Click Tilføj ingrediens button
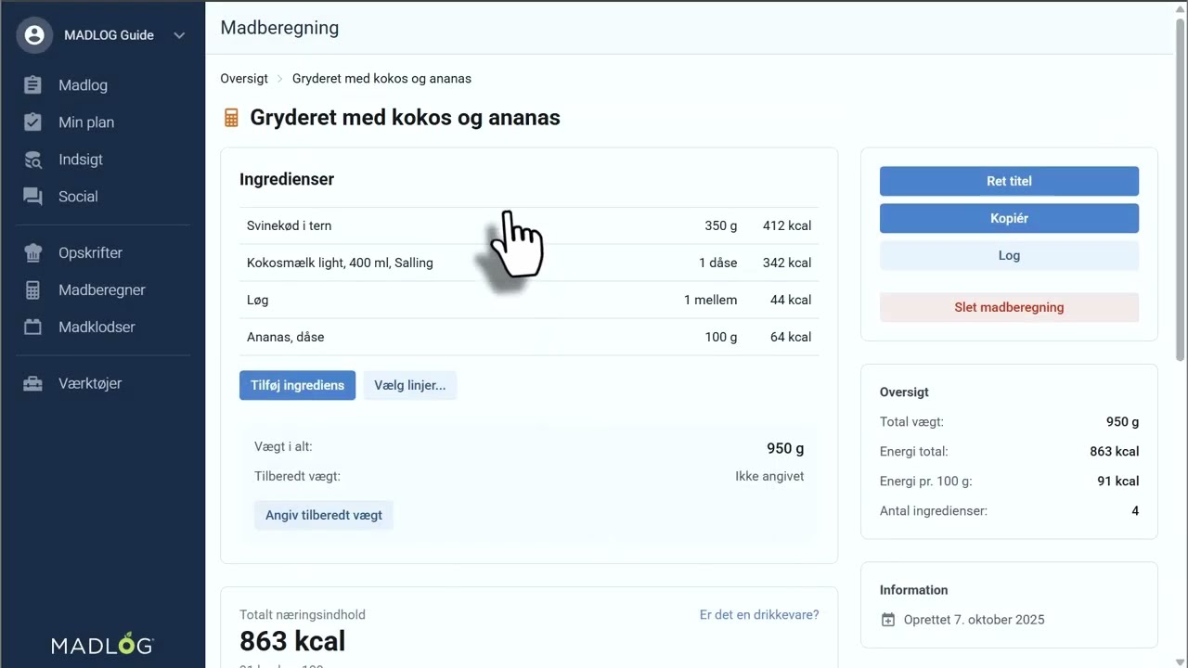This screenshot has height=668, width=1188. click(297, 386)
